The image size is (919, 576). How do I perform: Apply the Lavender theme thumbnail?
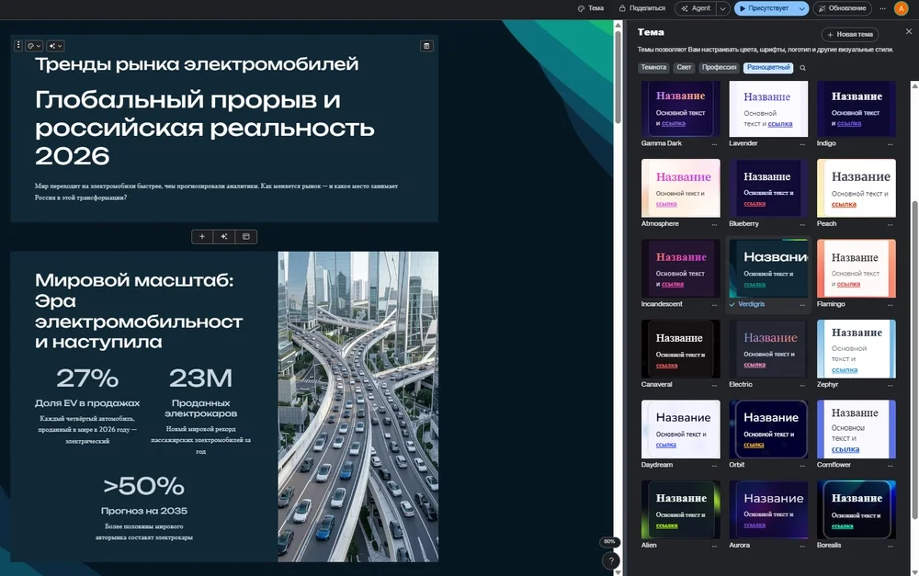[x=768, y=109]
